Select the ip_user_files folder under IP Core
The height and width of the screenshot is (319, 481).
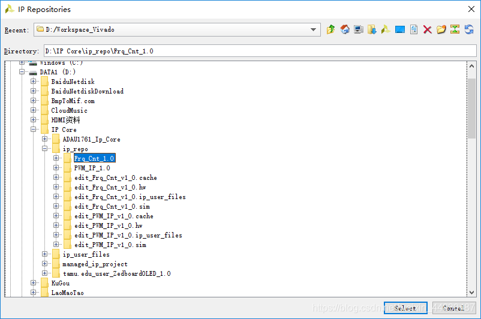(86, 255)
